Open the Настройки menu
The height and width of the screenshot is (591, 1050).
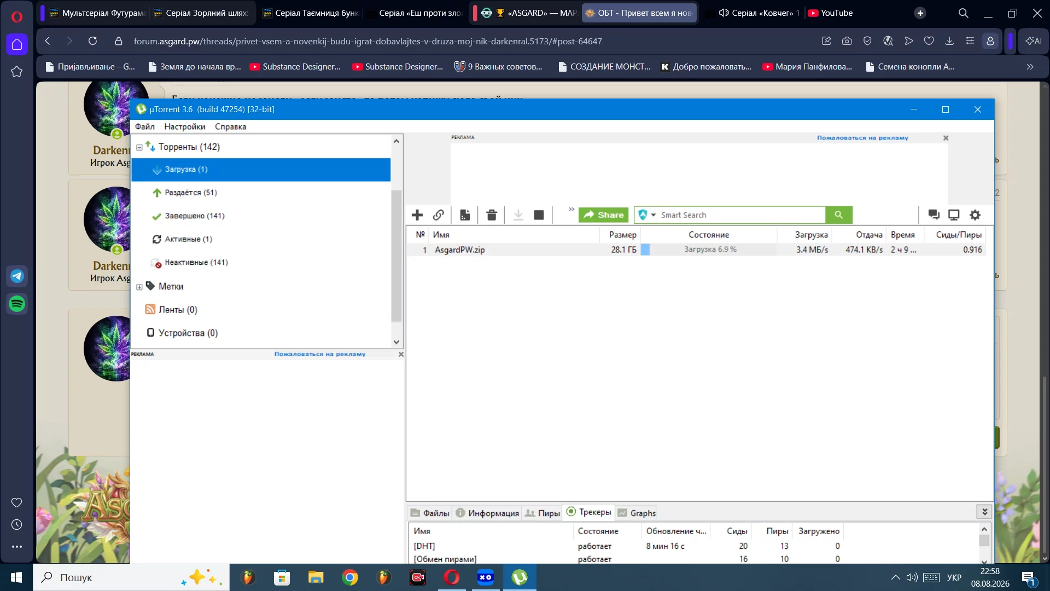185,126
